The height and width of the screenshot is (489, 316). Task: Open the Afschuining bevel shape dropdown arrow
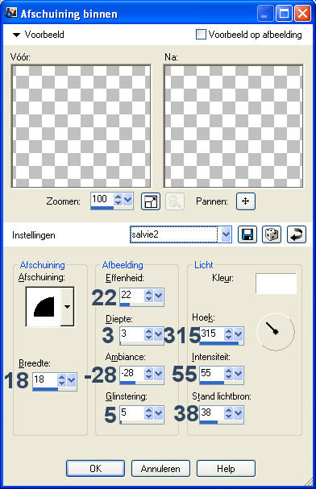click(x=68, y=307)
